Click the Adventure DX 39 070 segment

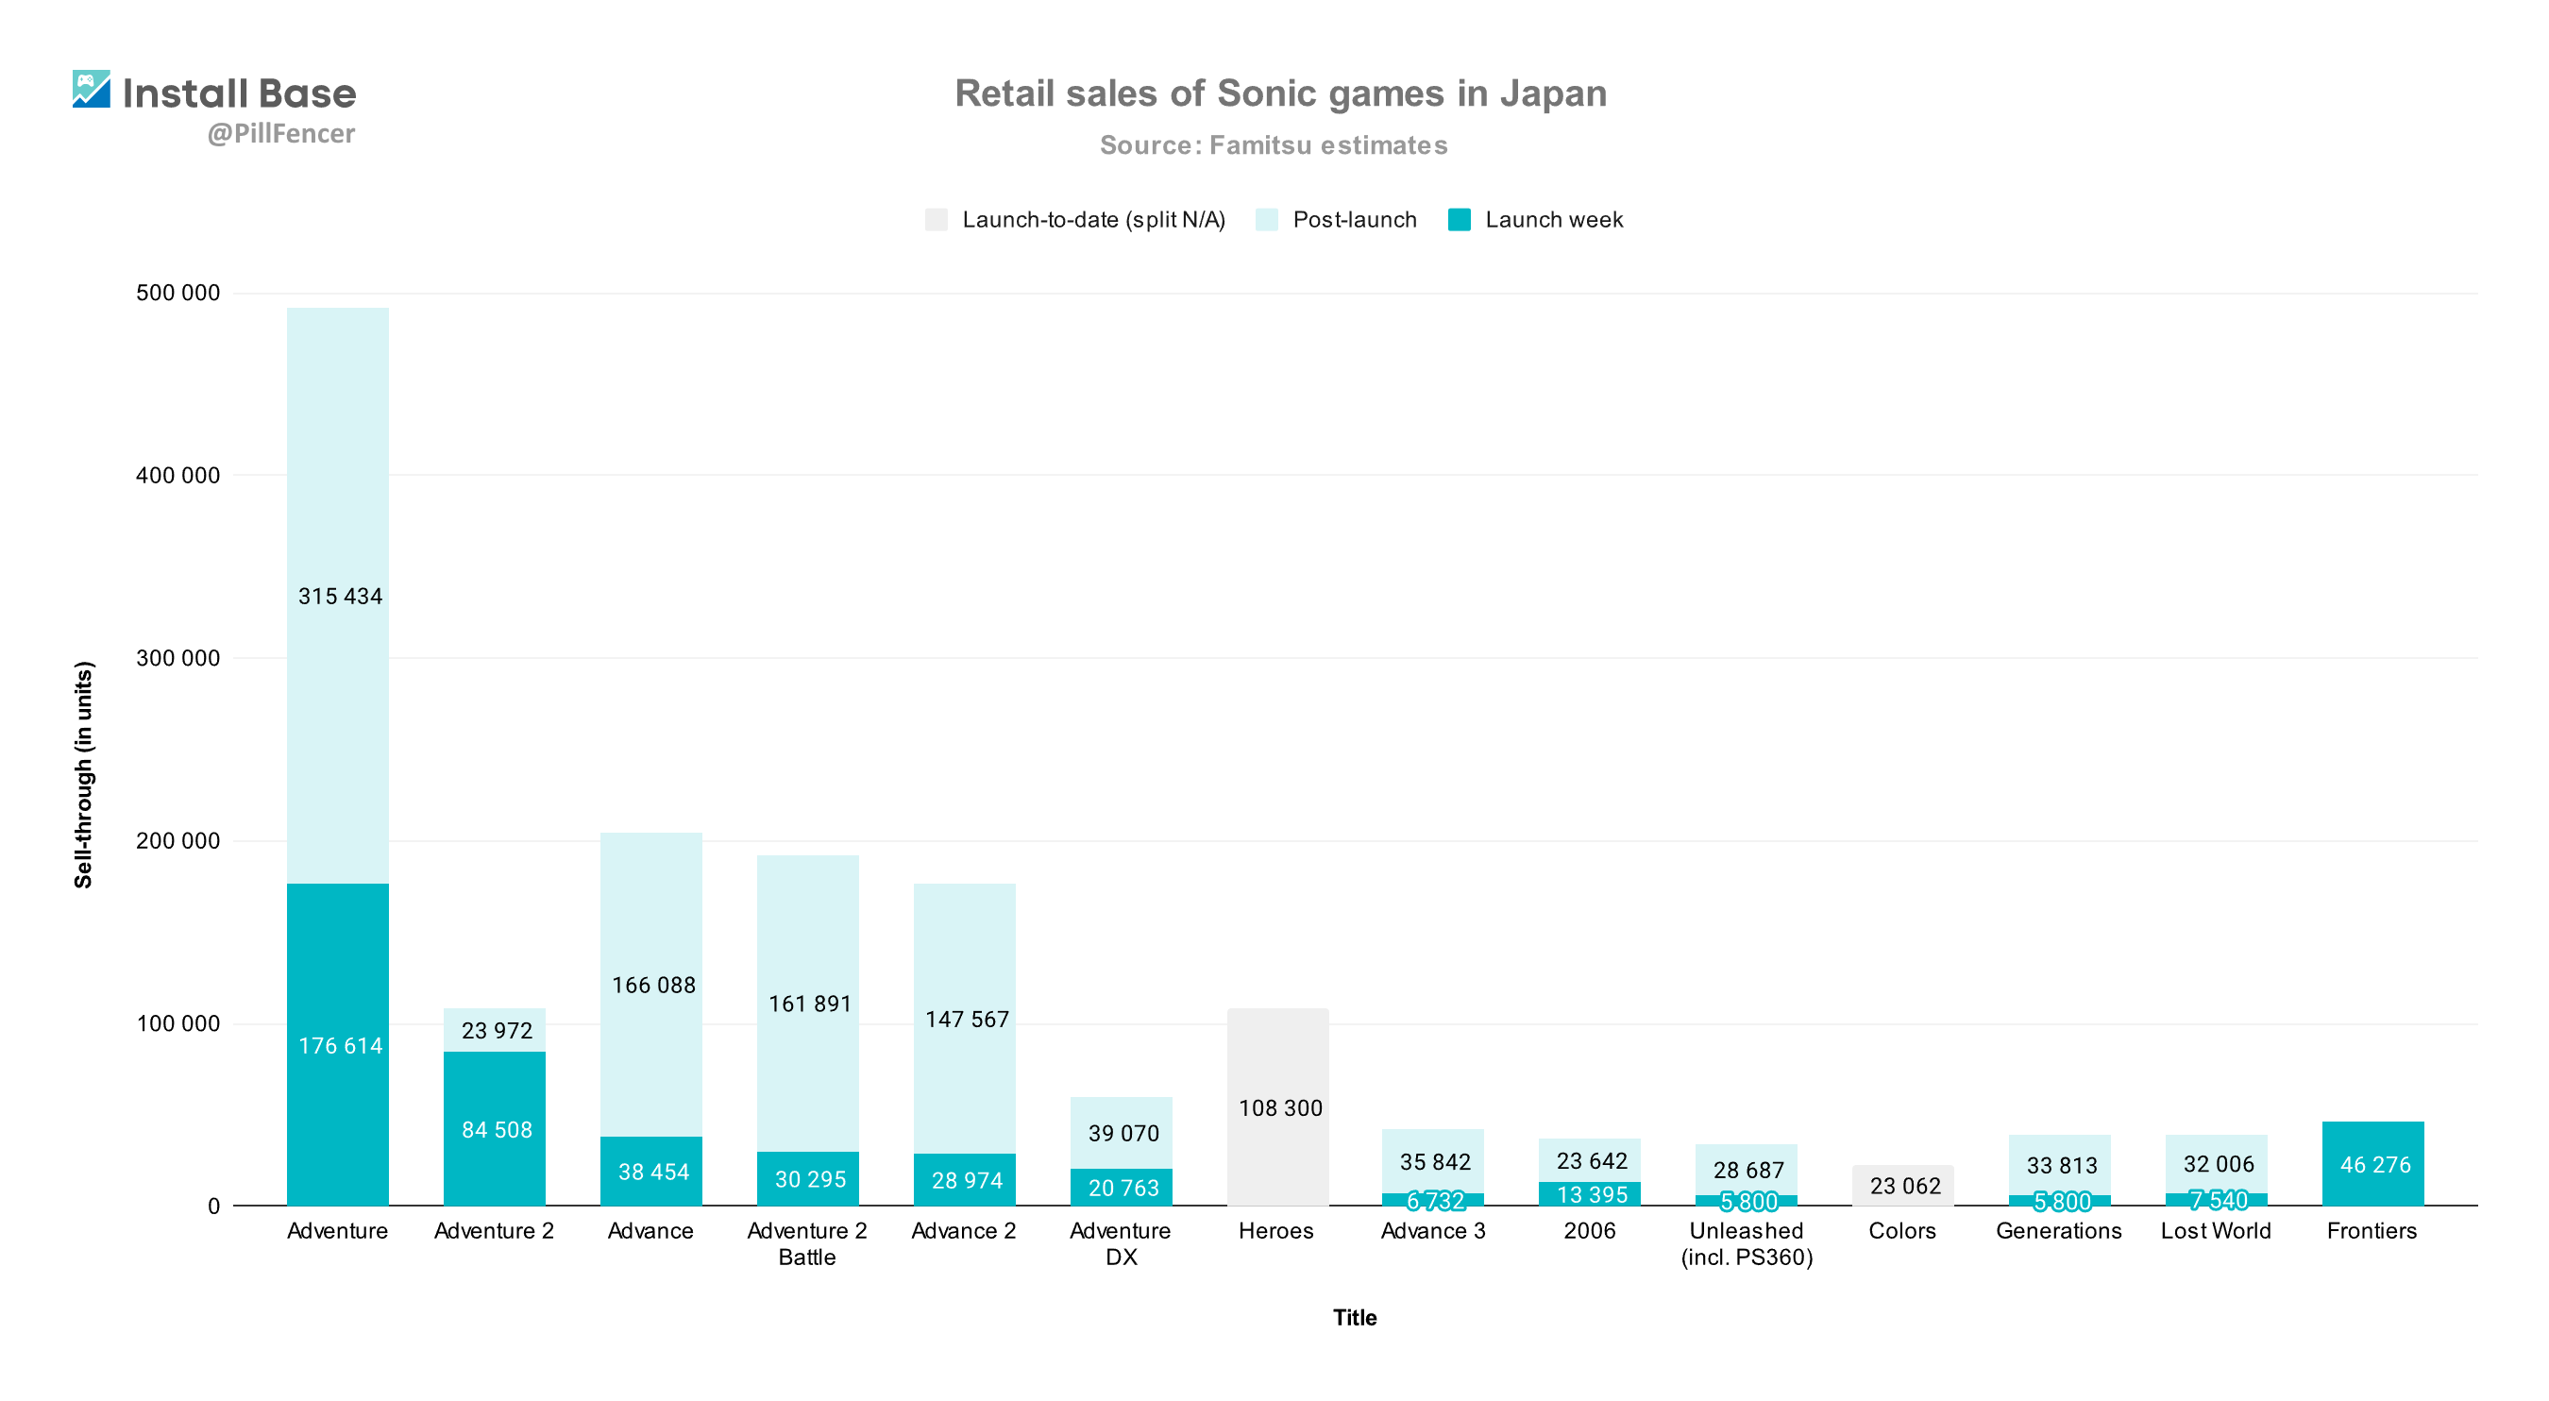1122,1133
